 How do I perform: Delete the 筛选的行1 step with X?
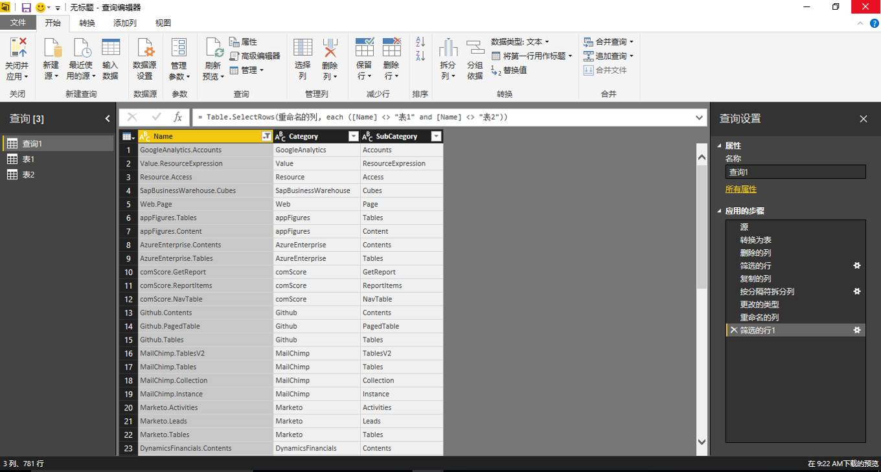tap(733, 330)
